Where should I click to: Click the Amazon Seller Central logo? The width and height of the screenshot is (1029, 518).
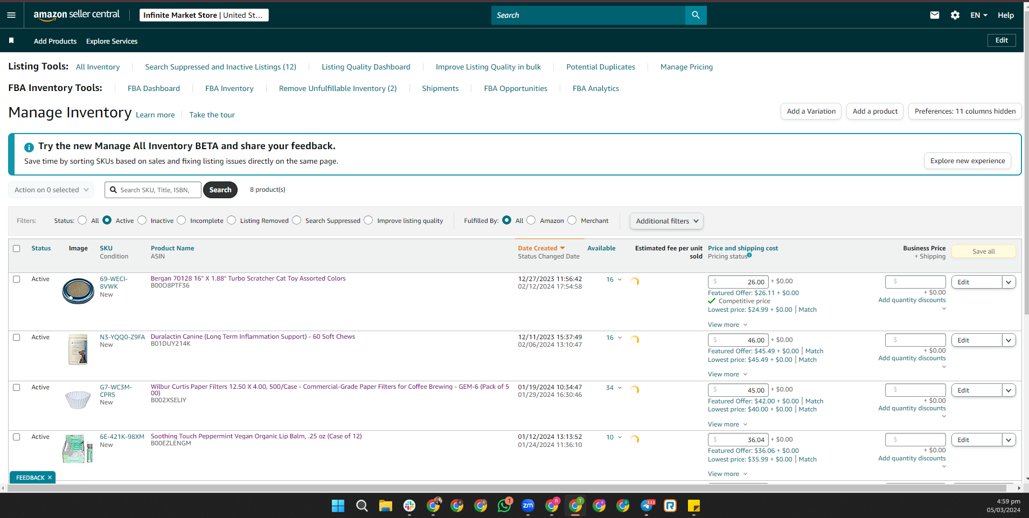(x=77, y=15)
